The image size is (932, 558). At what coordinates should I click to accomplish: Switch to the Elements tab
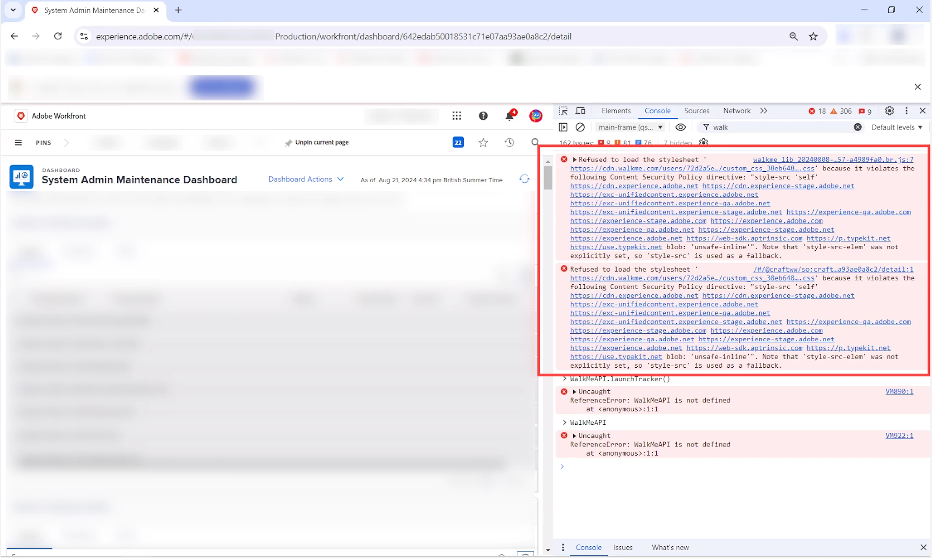click(616, 111)
